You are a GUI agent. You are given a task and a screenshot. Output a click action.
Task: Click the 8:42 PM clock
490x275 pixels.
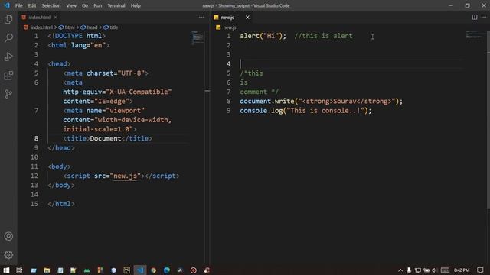click(x=462, y=270)
